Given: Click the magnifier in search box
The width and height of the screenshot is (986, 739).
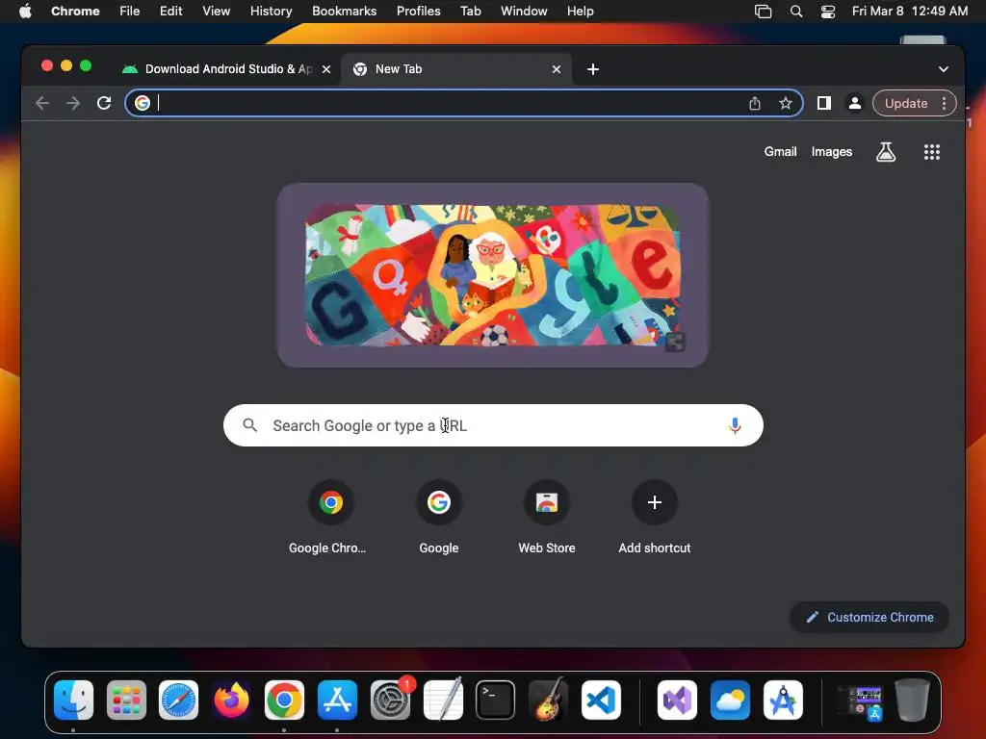Looking at the screenshot, I should pyautogui.click(x=250, y=425).
